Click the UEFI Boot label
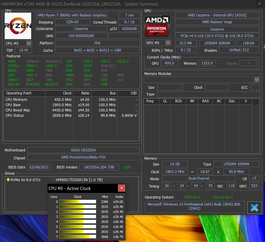This screenshot has width=265, height=242. tap(192, 197)
